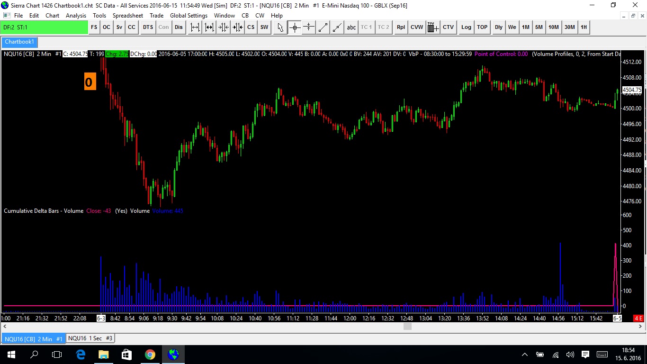Set the 1H bar period
Viewport: 647px width, 364px height.
pos(584,27)
